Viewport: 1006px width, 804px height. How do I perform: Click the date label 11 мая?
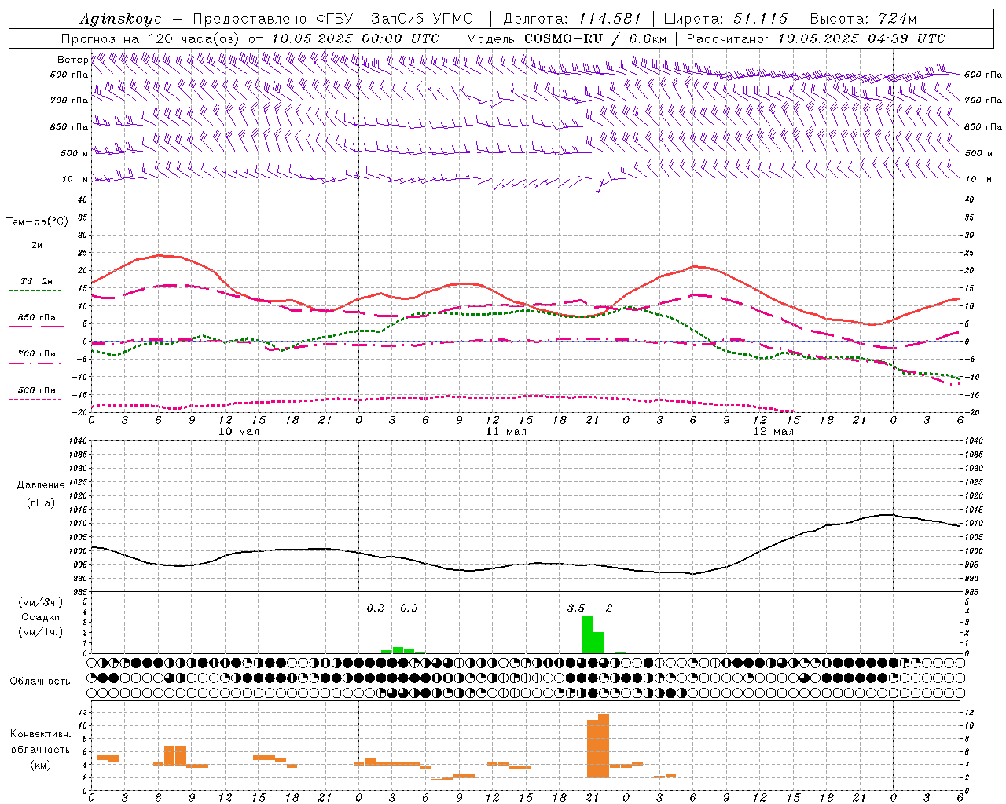506,432
